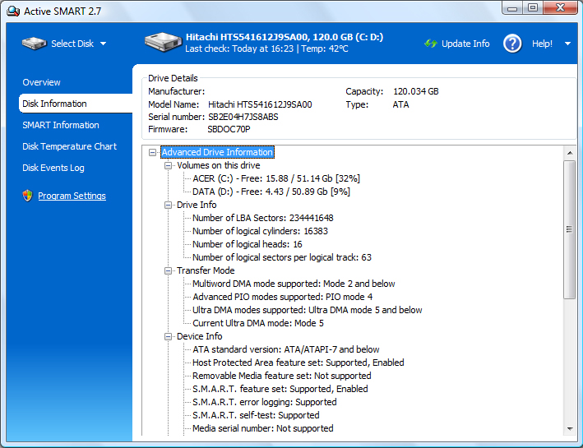Select Current Ultra DMA mode row
Viewport: 583px width, 448px height.
click(x=258, y=323)
